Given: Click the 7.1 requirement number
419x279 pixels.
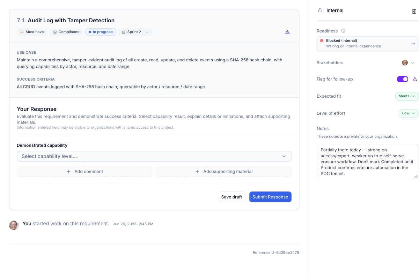Looking at the screenshot, I should 21,21.
